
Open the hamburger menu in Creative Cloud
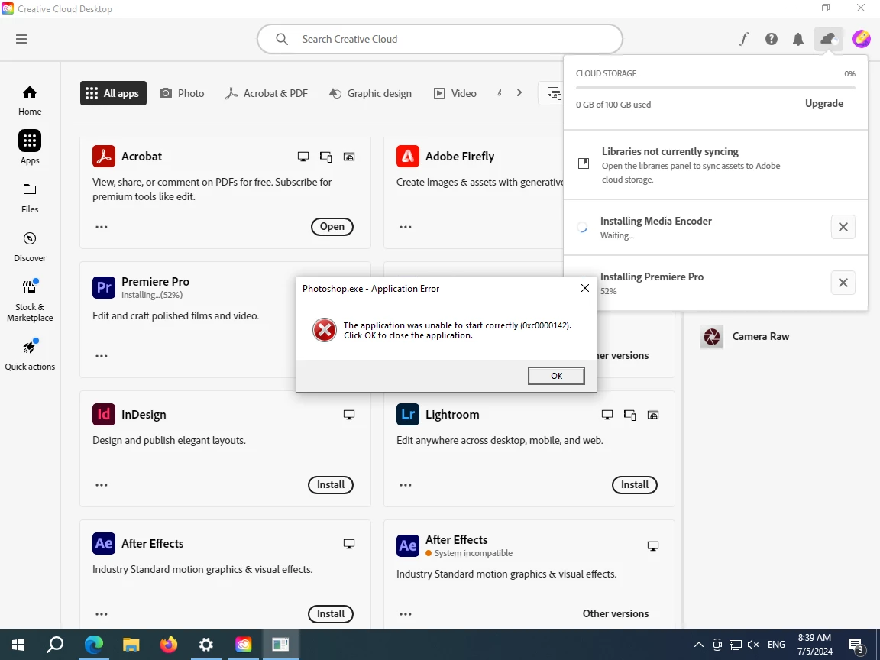[21, 39]
